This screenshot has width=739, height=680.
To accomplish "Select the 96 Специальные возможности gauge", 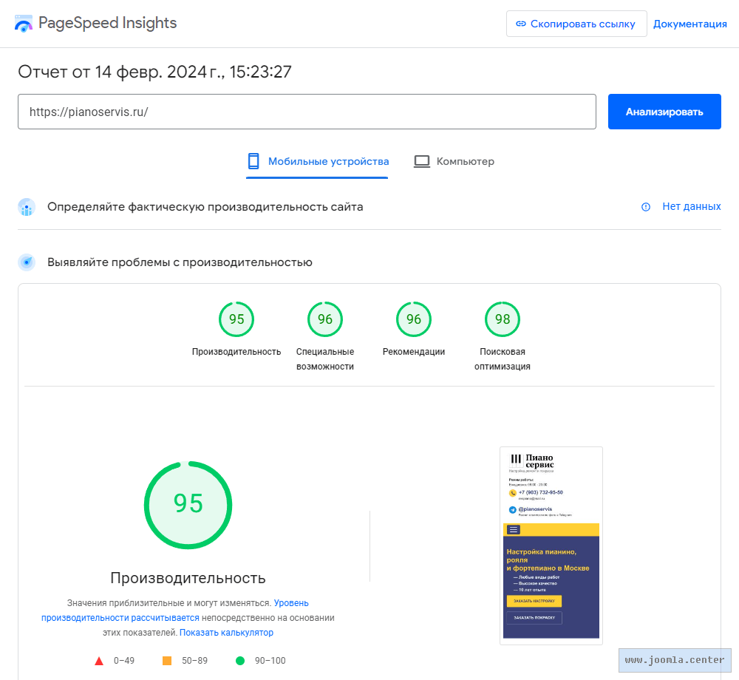I will (x=325, y=319).
